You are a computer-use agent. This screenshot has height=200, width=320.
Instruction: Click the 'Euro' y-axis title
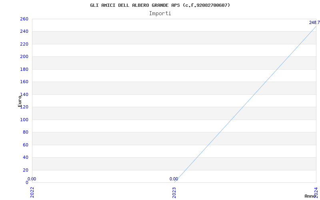[x=20, y=101]
